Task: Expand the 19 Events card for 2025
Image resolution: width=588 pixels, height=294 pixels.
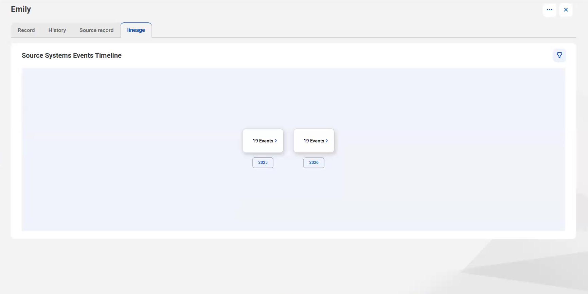Action: [x=263, y=141]
